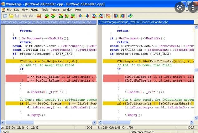
Task: Click right pane horizontal scrollbar right arrow
Action: [x=192, y=122]
